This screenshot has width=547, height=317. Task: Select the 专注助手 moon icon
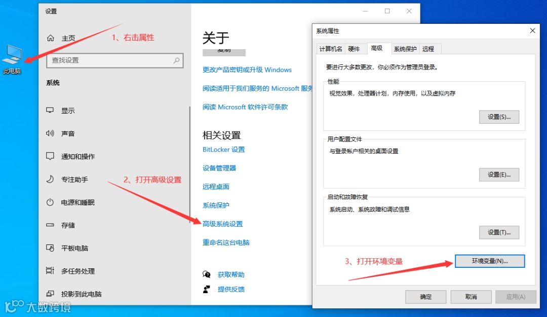click(x=50, y=180)
